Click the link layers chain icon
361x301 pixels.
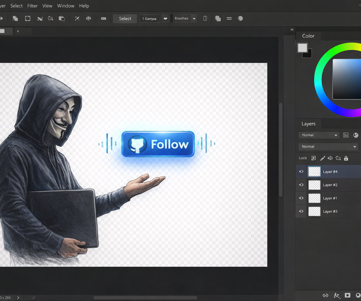325,295
